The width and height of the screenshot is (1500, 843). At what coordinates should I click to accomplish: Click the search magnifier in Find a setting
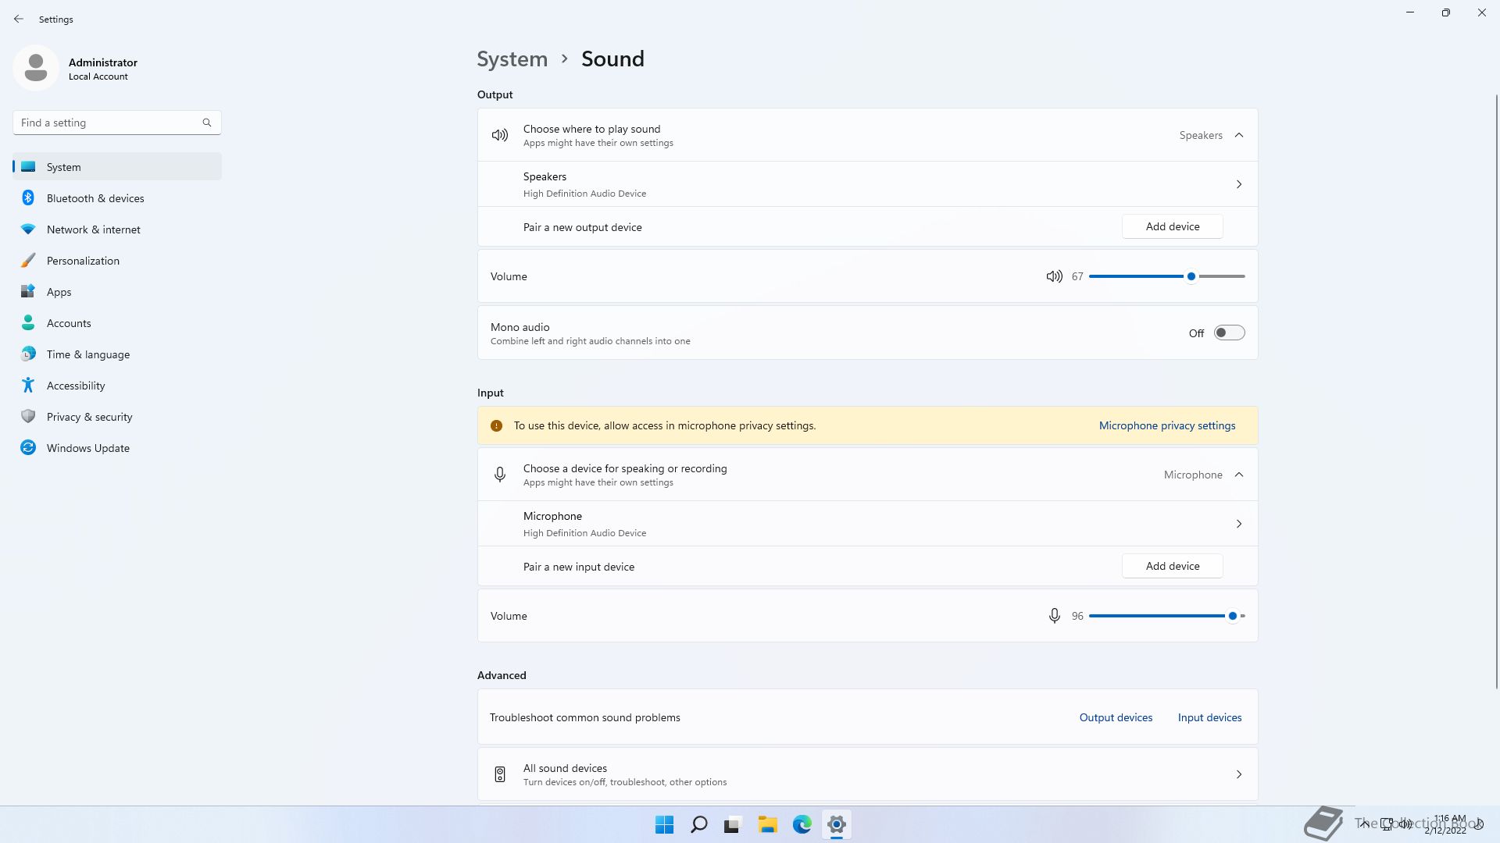207,123
